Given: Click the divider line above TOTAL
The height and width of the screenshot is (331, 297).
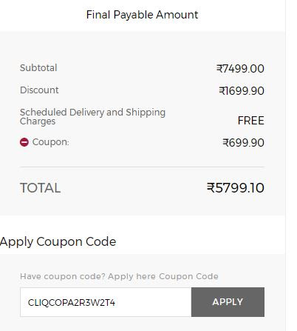Looking at the screenshot, I should pyautogui.click(x=142, y=167).
